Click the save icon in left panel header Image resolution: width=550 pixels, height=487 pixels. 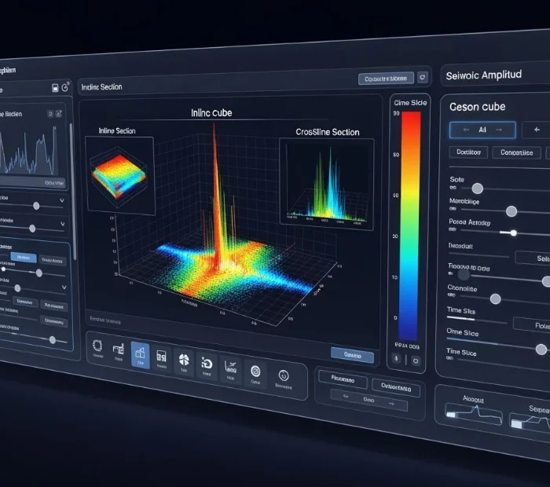[55, 88]
